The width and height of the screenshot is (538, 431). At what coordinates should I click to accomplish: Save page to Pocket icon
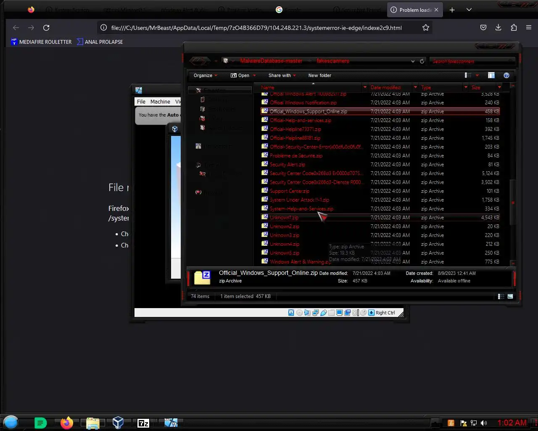click(483, 28)
